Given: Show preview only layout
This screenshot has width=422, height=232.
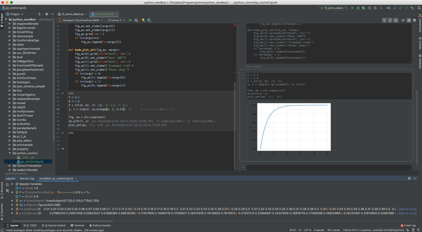Looking at the screenshot, I should coord(415,20).
